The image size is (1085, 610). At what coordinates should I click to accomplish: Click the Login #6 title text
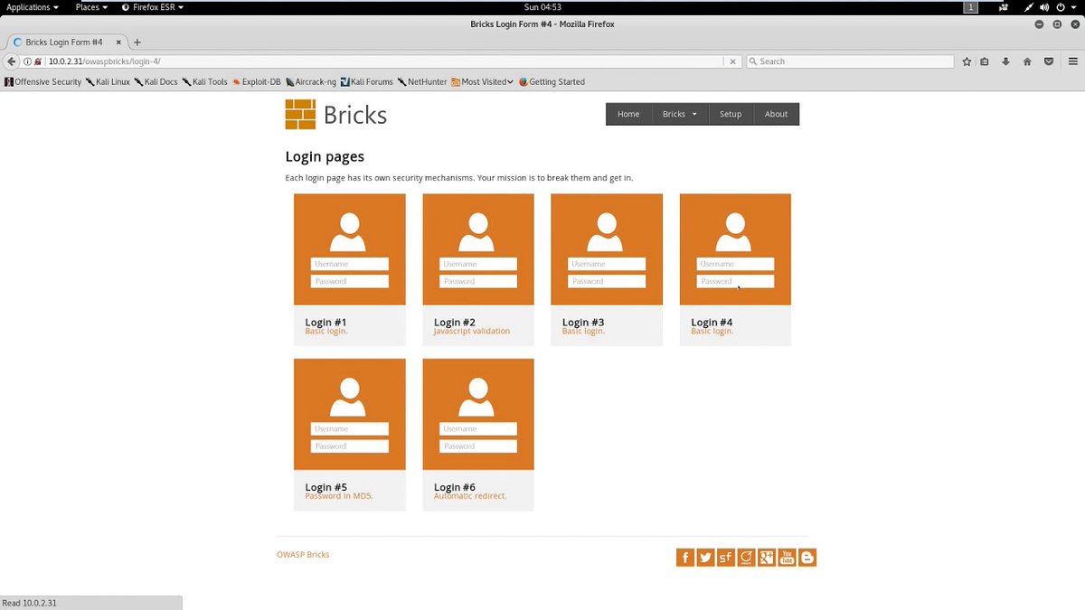pyautogui.click(x=454, y=487)
